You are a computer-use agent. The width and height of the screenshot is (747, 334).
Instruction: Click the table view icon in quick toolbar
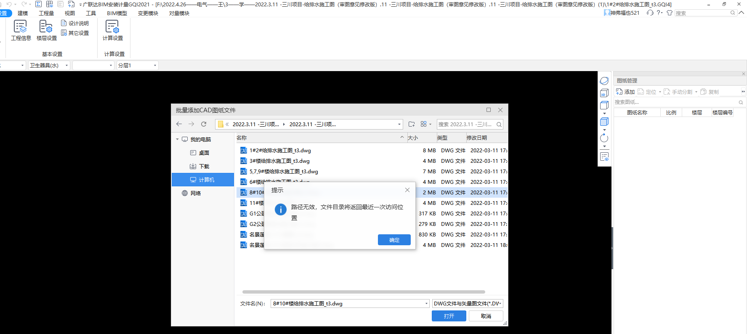(x=50, y=4)
